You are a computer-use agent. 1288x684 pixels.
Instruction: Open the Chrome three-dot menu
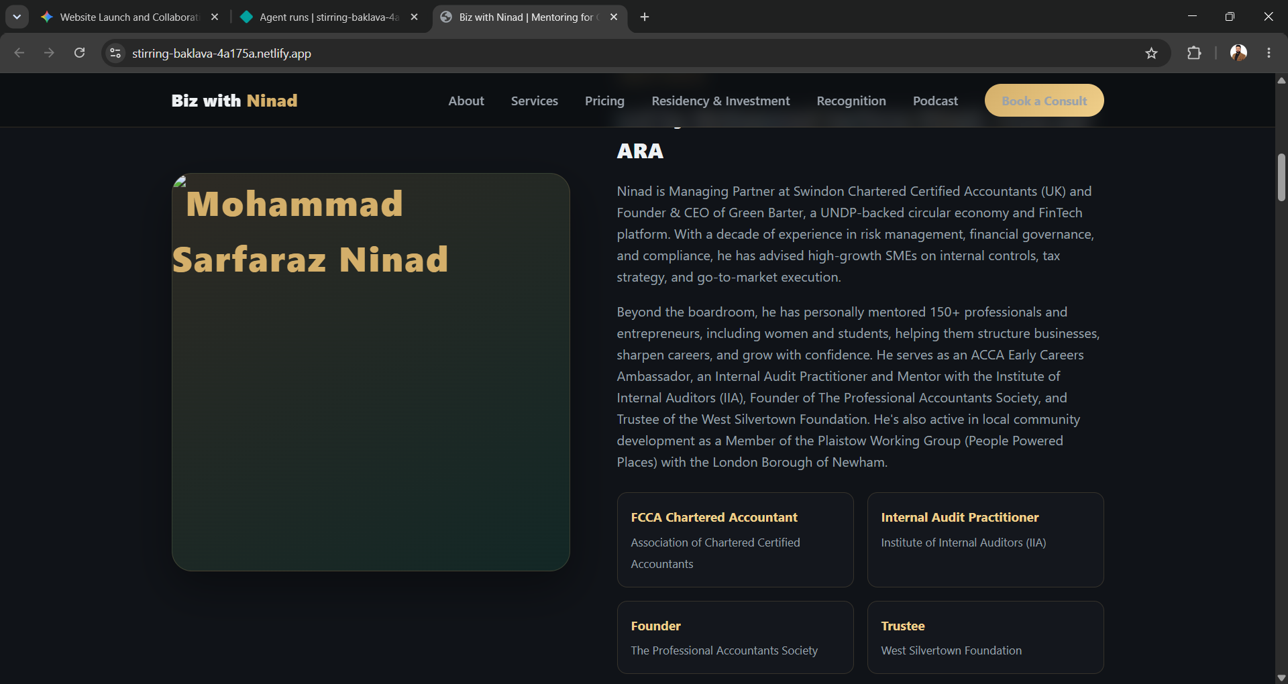tap(1269, 53)
